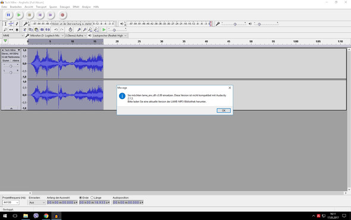Click the Paste icon in edit toolbar
The height and width of the screenshot is (220, 351).
tap(36, 30)
